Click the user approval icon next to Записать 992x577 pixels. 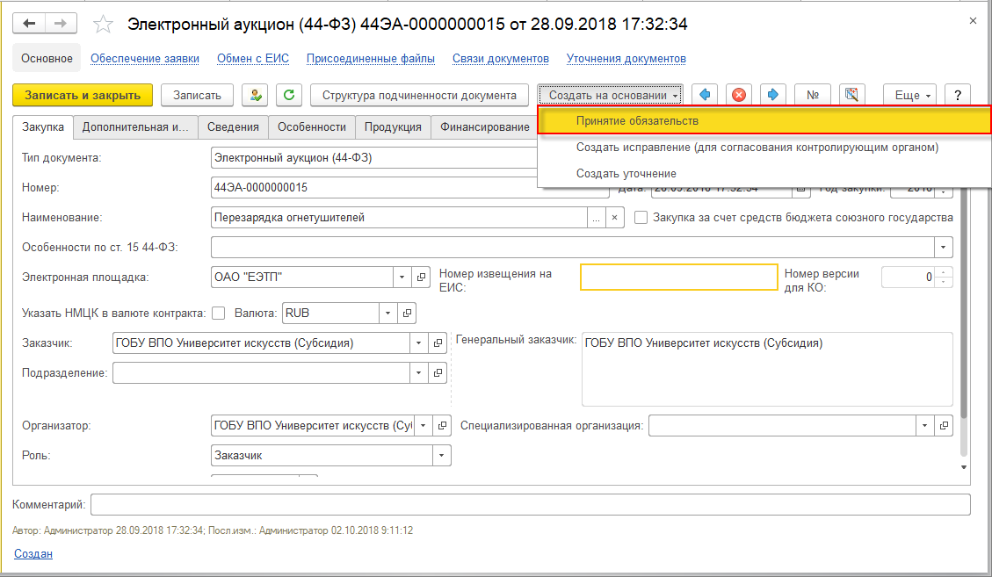(x=255, y=95)
